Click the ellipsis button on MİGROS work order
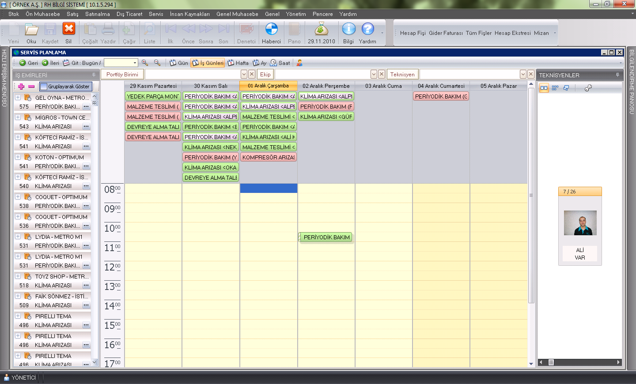The width and height of the screenshot is (636, 384). (86, 127)
